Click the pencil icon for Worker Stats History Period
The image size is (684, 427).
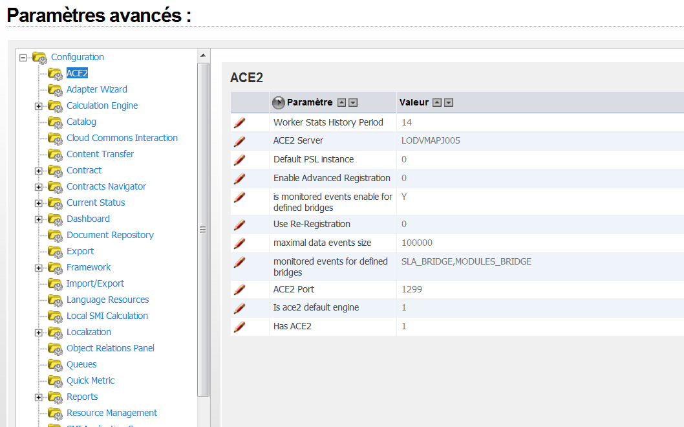[x=239, y=122]
